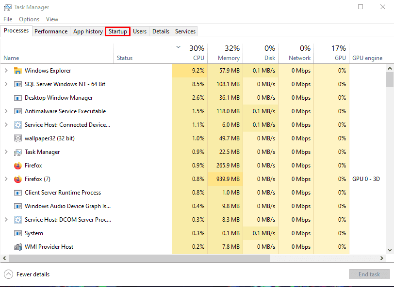Click the horizontal scrollbar thumb

pos(139,258)
